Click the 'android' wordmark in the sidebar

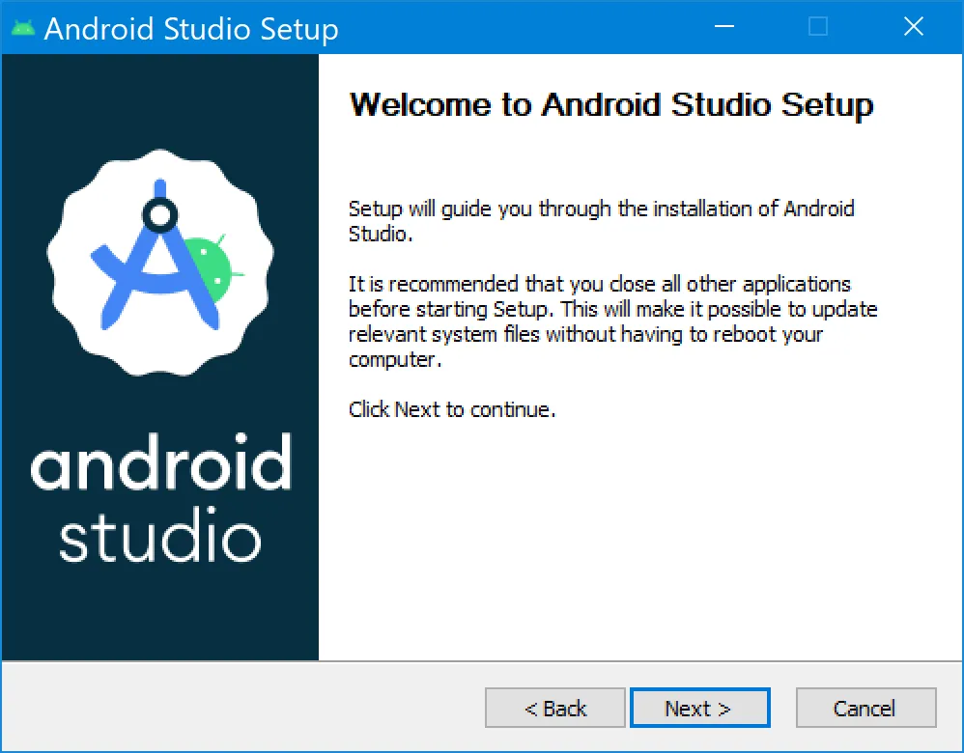coord(160,467)
